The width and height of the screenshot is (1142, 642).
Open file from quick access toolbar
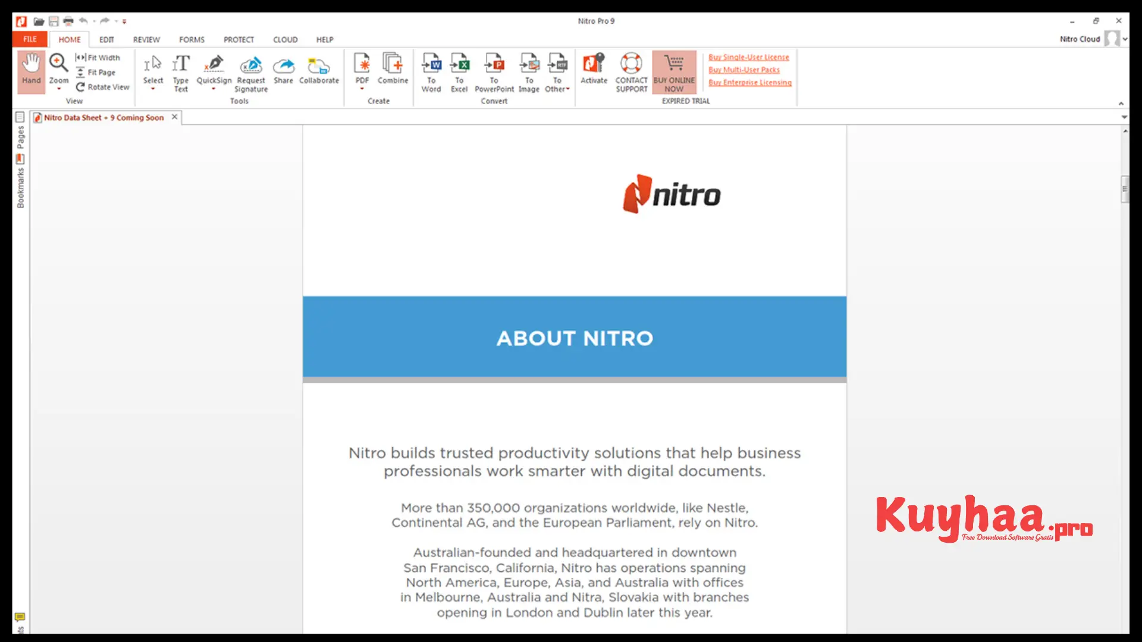(39, 21)
